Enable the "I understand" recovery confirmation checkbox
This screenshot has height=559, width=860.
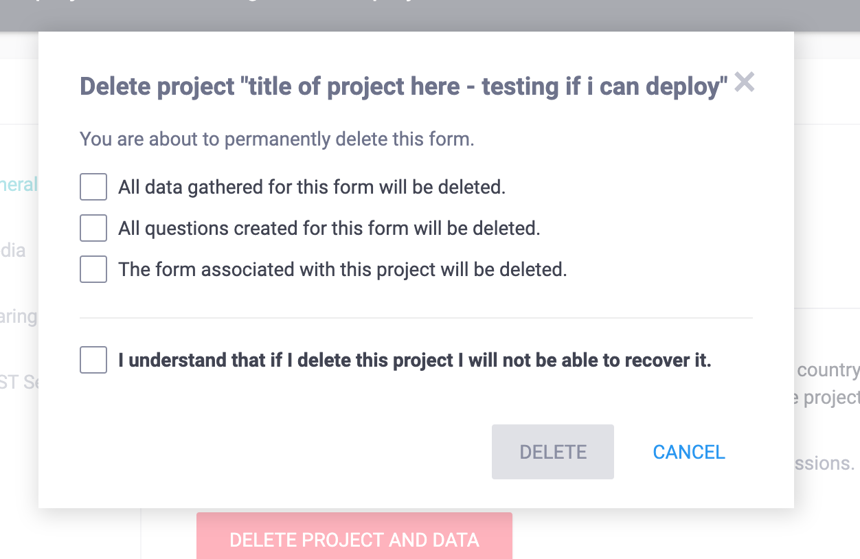pyautogui.click(x=93, y=360)
